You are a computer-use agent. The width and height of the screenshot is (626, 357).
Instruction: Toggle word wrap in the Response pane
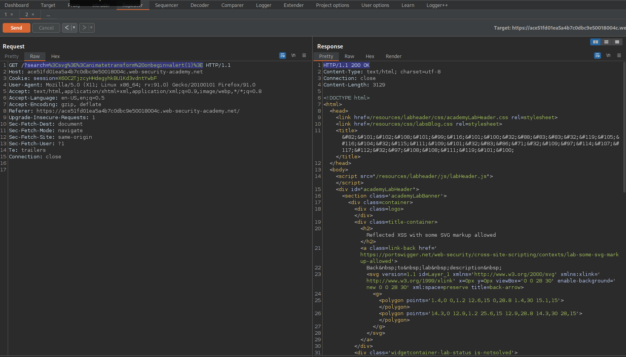[x=598, y=55]
